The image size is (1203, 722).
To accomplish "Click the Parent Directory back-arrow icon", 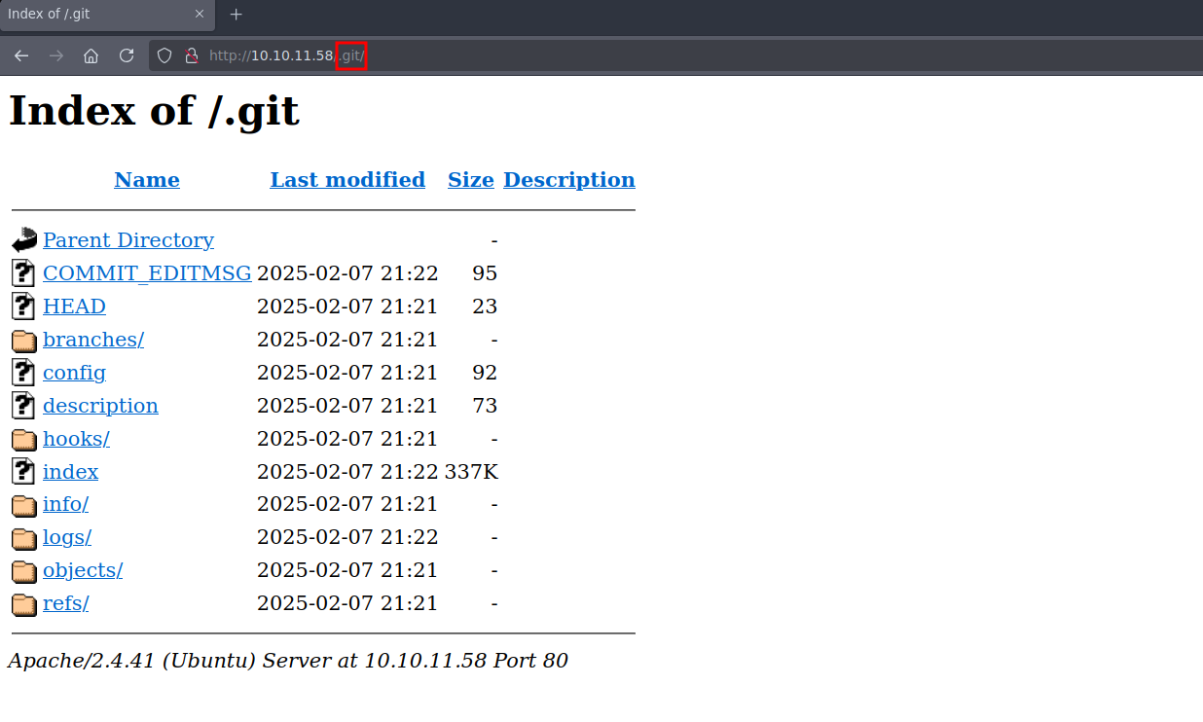I will pyautogui.click(x=24, y=240).
